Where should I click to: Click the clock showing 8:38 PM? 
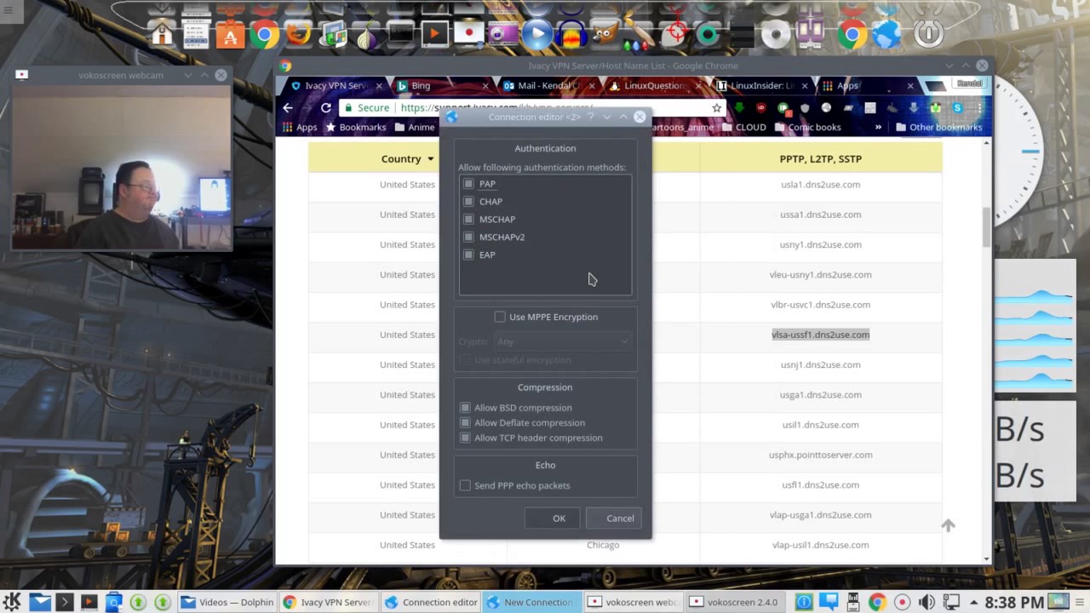(x=1013, y=603)
